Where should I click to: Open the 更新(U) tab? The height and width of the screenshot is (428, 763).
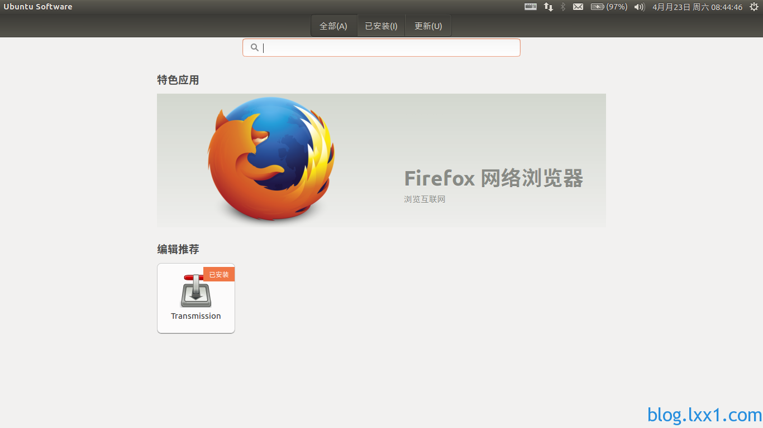(x=428, y=26)
